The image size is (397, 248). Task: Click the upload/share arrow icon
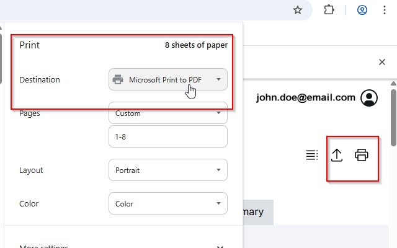337,155
